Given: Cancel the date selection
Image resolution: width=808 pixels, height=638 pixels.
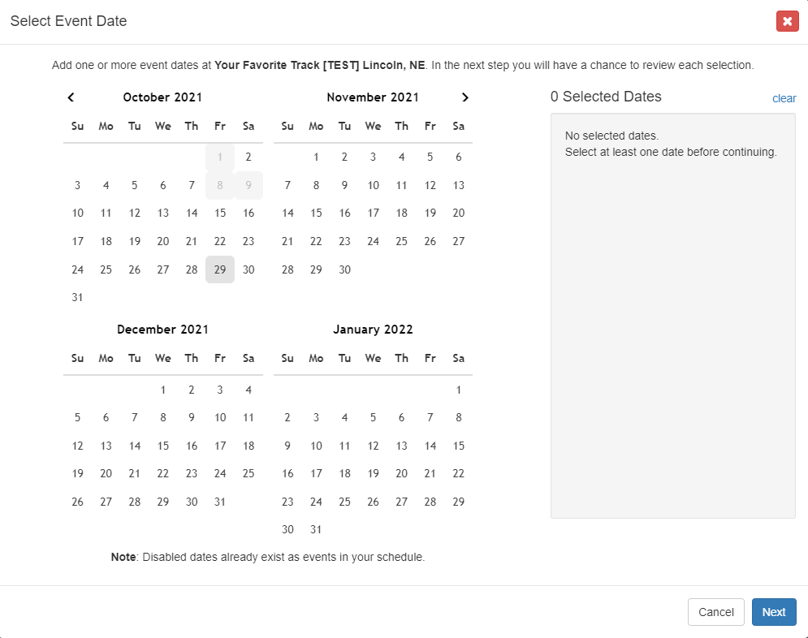Looking at the screenshot, I should click(x=715, y=612).
